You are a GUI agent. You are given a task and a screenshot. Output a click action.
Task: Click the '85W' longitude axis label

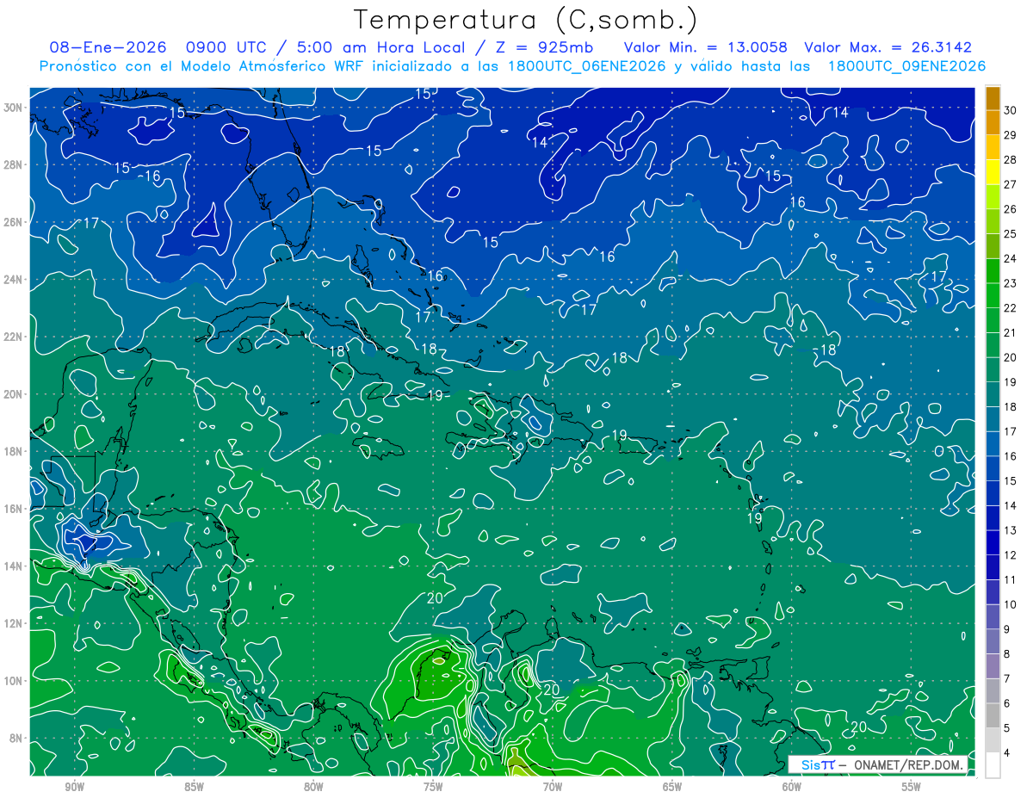pos(194,787)
